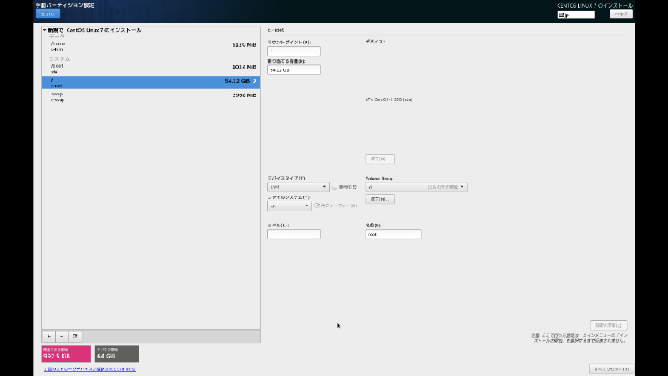The height and width of the screenshot is (376, 668).
Task: Click the Help button at top right
Action: pyautogui.click(x=622, y=14)
